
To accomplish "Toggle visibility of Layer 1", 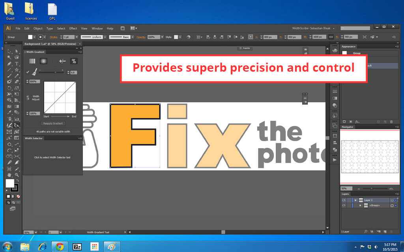I will click(344, 200).
